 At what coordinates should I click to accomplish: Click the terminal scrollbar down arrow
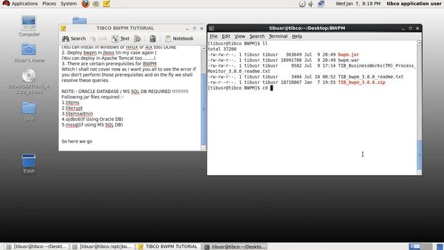(419, 172)
